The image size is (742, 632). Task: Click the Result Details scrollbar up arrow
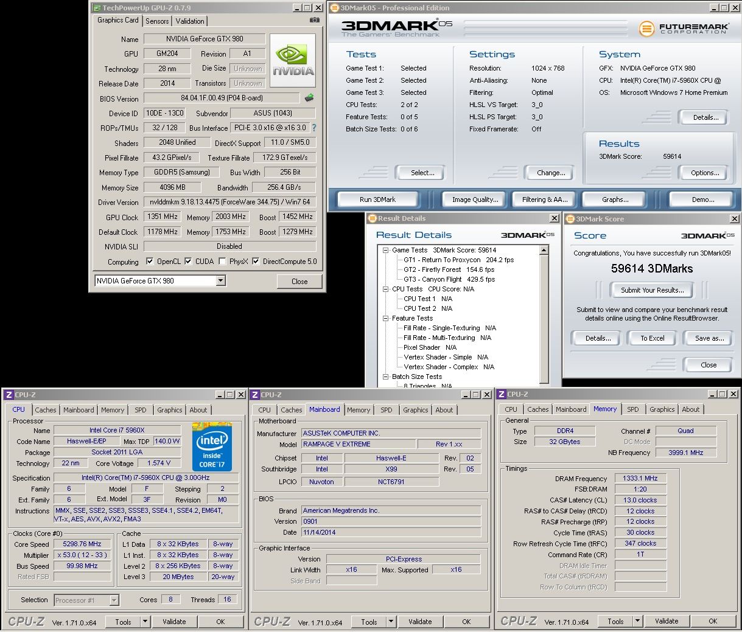[x=544, y=250]
